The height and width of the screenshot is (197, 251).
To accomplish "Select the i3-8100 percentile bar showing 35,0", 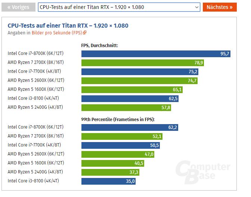I will [108, 181].
